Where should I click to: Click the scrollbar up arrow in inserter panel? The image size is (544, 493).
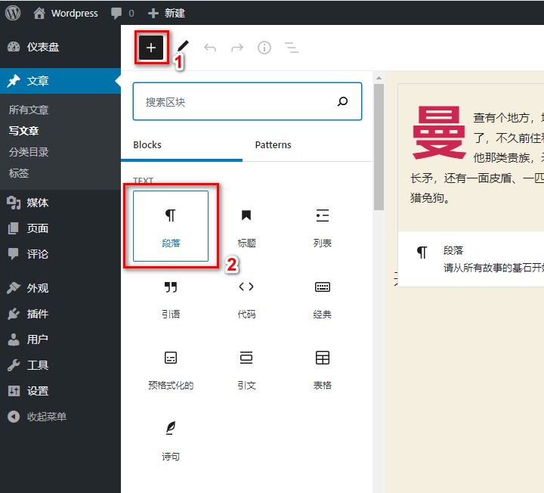tap(379, 78)
